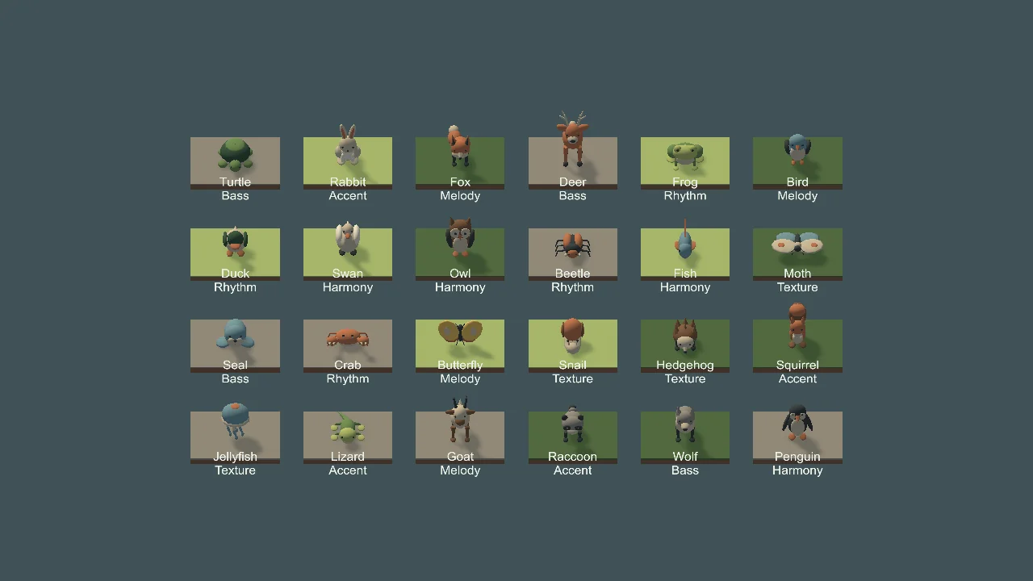The height and width of the screenshot is (581, 1033).
Task: Click the 'Melody' label under Butterfly
Action: [460, 378]
